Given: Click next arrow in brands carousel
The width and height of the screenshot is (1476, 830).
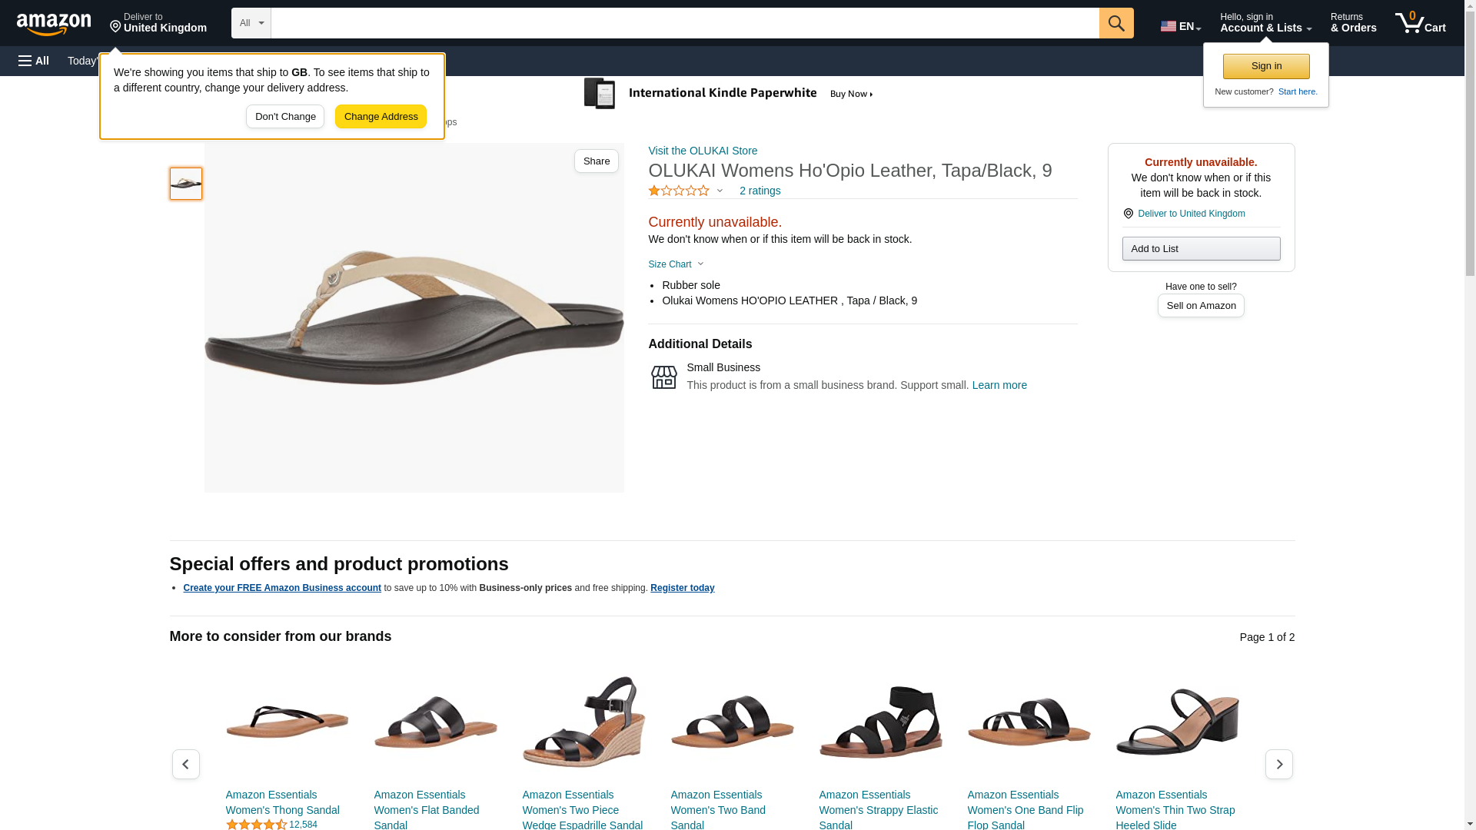Looking at the screenshot, I should pyautogui.click(x=1278, y=764).
